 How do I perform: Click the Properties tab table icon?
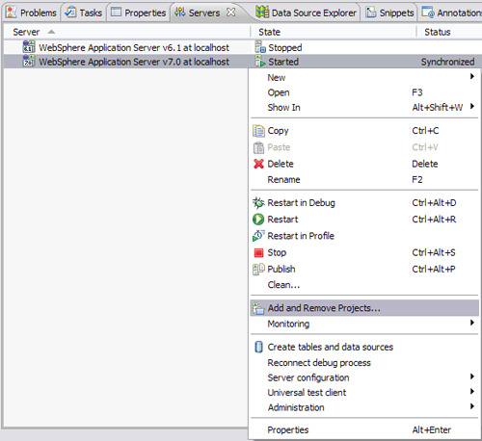coord(116,13)
